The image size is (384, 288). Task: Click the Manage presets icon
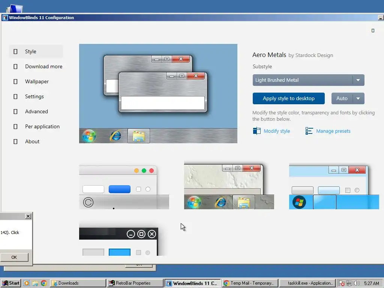(309, 131)
